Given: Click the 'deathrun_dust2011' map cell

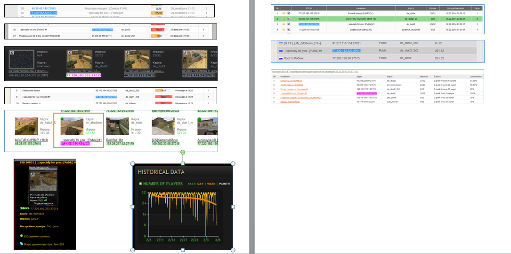Looking at the screenshot, I should 410,29.
